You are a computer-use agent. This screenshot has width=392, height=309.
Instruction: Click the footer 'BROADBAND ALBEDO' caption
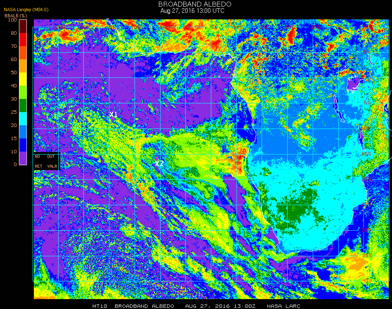coord(144,306)
